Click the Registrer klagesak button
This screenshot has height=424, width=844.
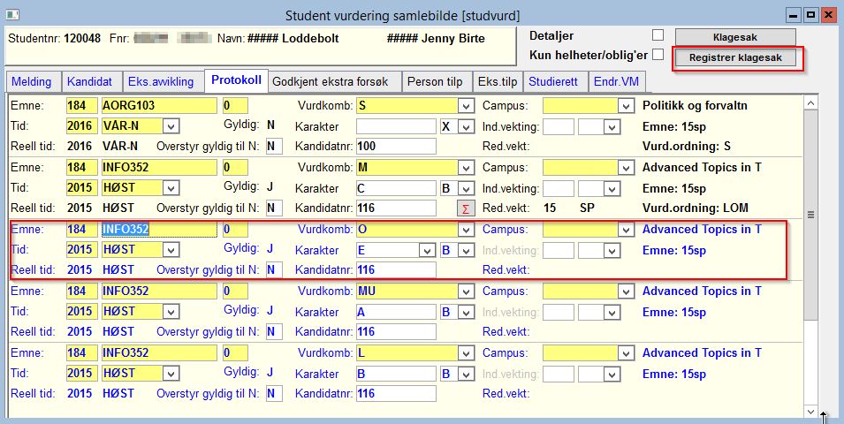735,57
